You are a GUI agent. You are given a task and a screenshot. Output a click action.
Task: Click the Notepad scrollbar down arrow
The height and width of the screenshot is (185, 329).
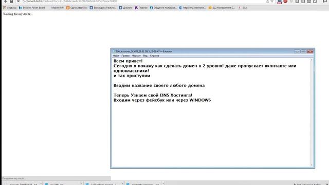[x=312, y=165]
